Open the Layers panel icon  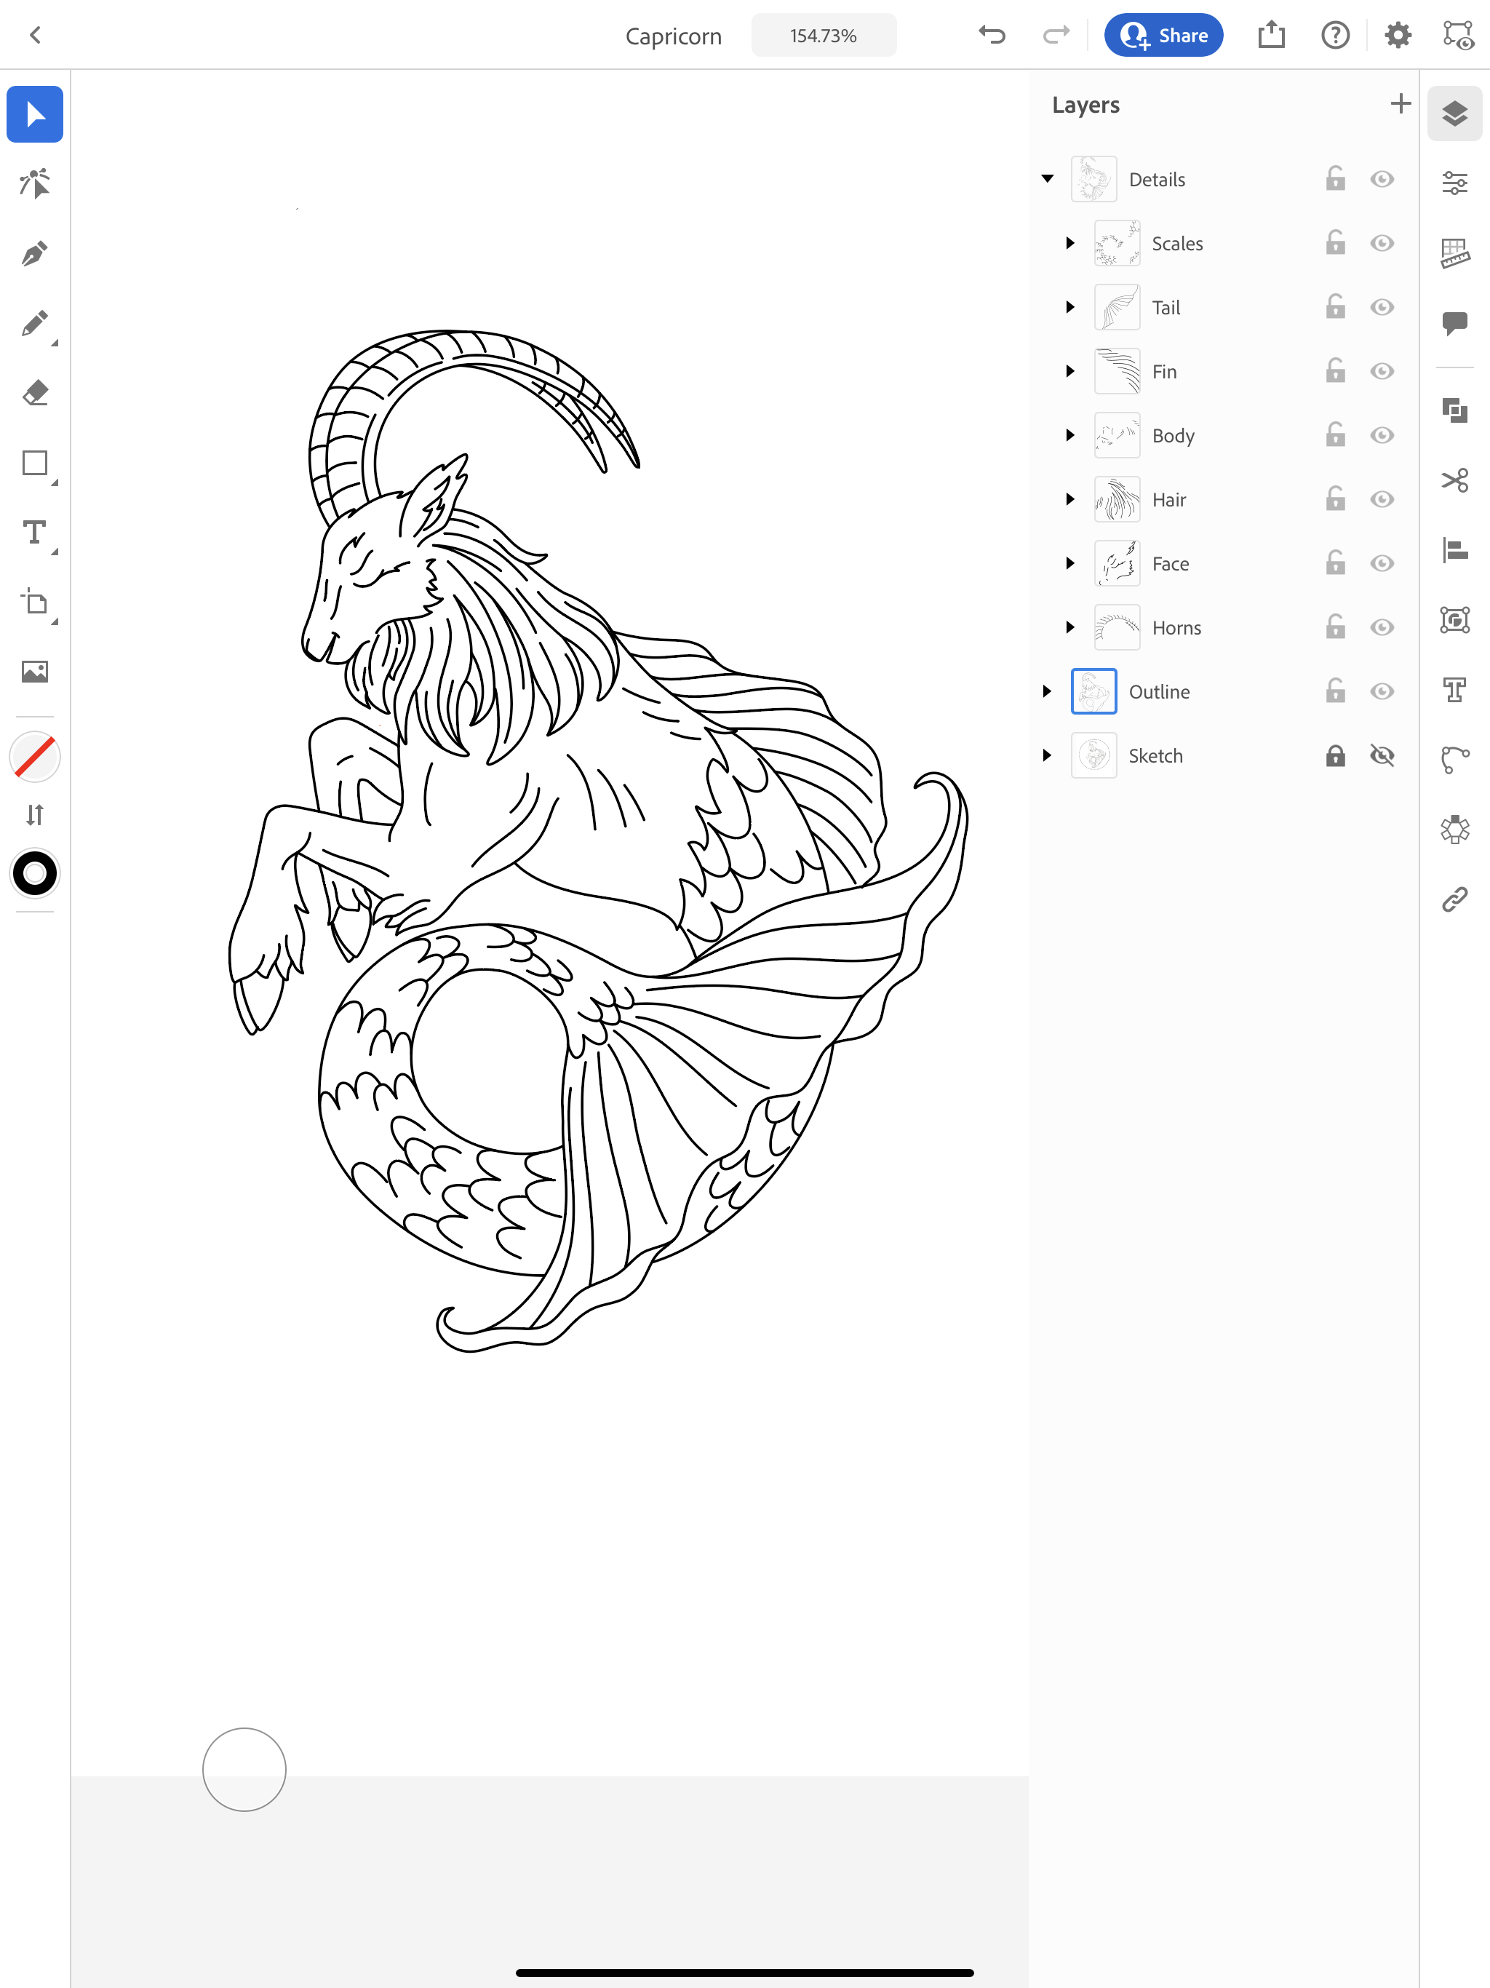click(1455, 114)
